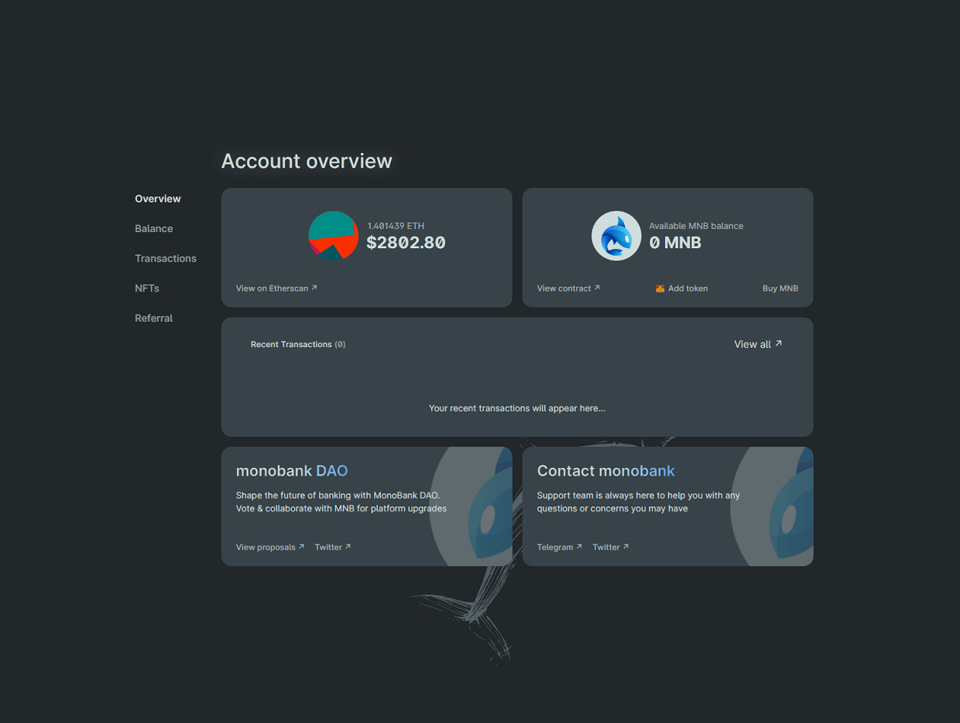960x723 pixels.
Task: Open the Transactions section
Action: click(166, 258)
